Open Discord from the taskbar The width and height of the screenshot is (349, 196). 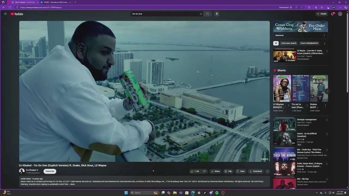pos(211,193)
